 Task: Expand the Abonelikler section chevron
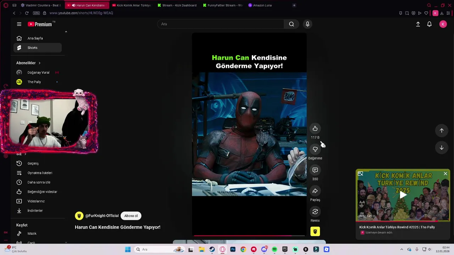point(39,63)
